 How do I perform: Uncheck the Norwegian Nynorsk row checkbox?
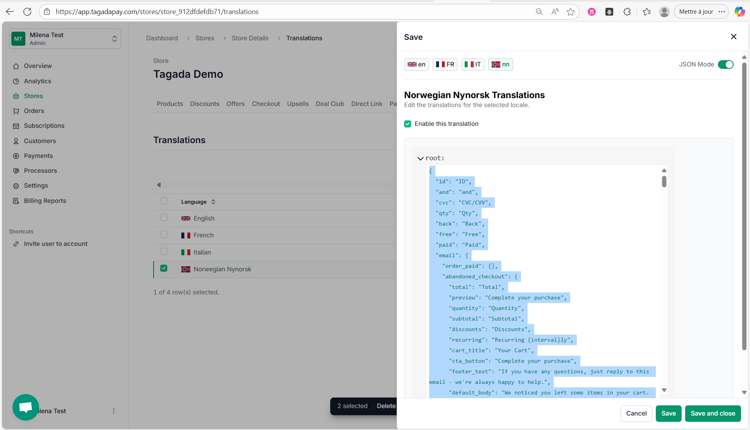(x=164, y=269)
